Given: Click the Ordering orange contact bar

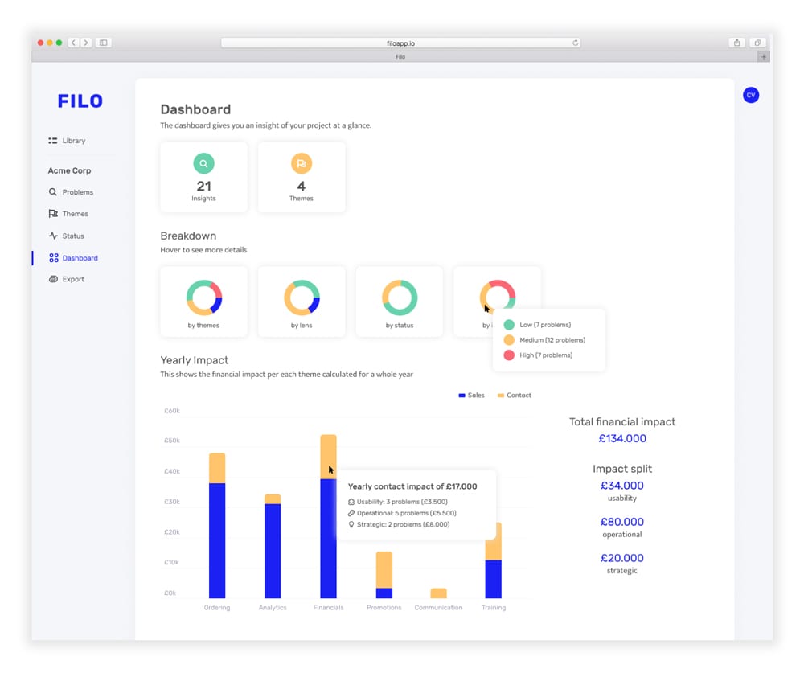Looking at the screenshot, I should [x=217, y=468].
